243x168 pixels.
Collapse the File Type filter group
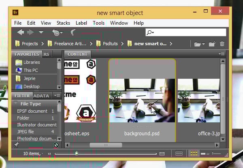[16, 103]
